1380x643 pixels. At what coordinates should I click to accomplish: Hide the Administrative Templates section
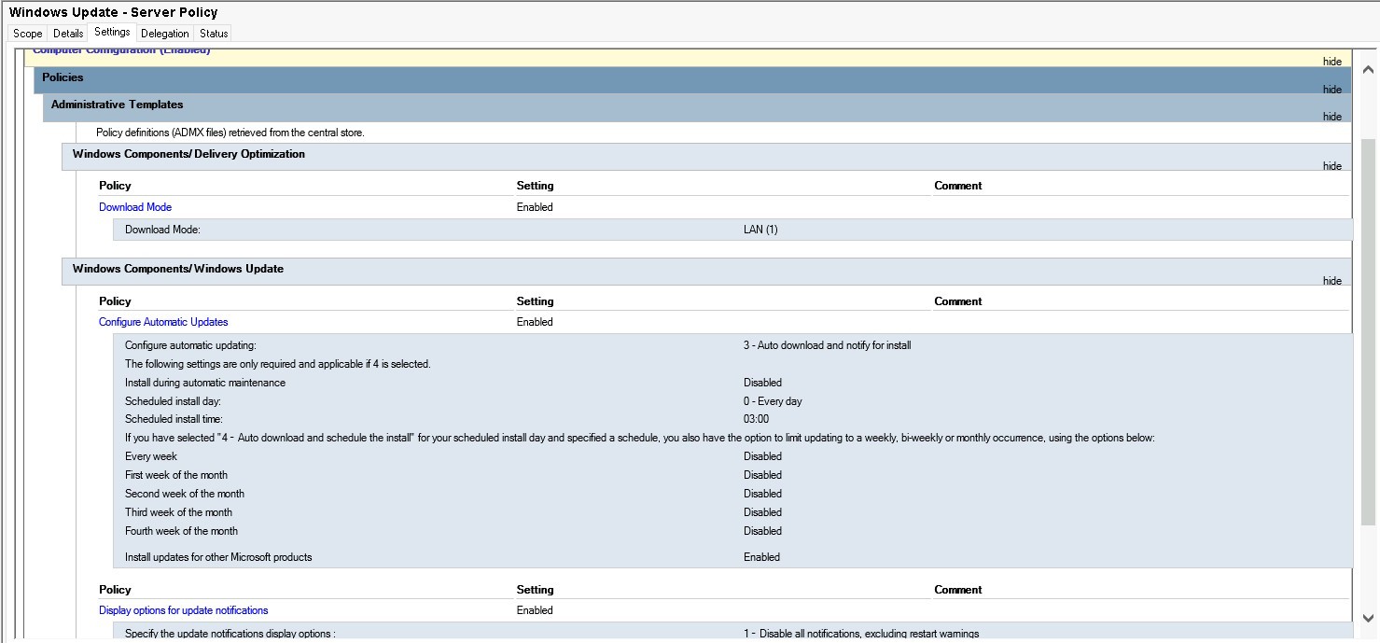tap(1331, 117)
